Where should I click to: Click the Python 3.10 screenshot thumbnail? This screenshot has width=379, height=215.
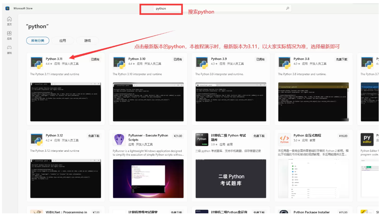point(148,102)
